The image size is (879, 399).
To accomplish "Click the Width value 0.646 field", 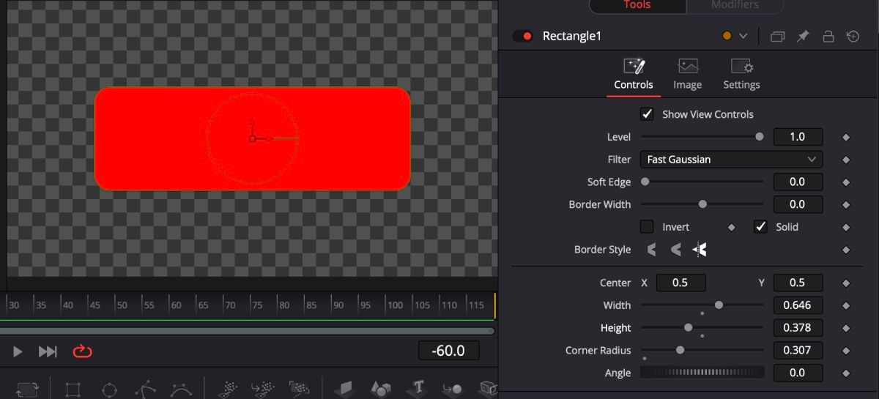I will (x=798, y=305).
